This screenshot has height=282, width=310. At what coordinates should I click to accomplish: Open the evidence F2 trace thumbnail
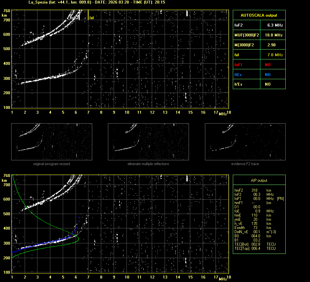pyautogui.click(x=245, y=141)
